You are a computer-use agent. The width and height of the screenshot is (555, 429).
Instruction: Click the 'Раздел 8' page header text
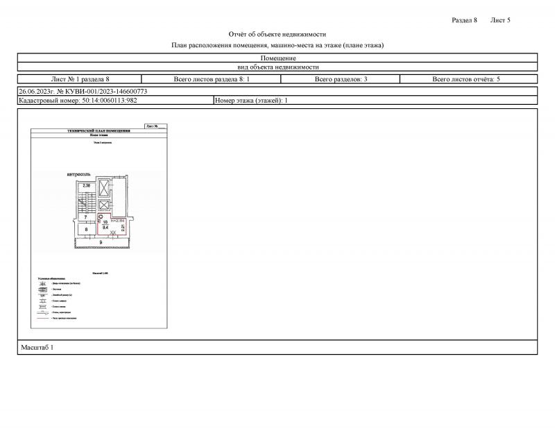pyautogui.click(x=464, y=20)
